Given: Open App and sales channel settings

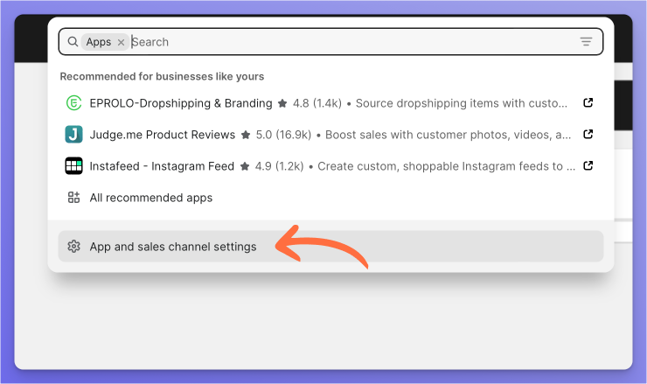Looking at the screenshot, I should pyautogui.click(x=173, y=247).
